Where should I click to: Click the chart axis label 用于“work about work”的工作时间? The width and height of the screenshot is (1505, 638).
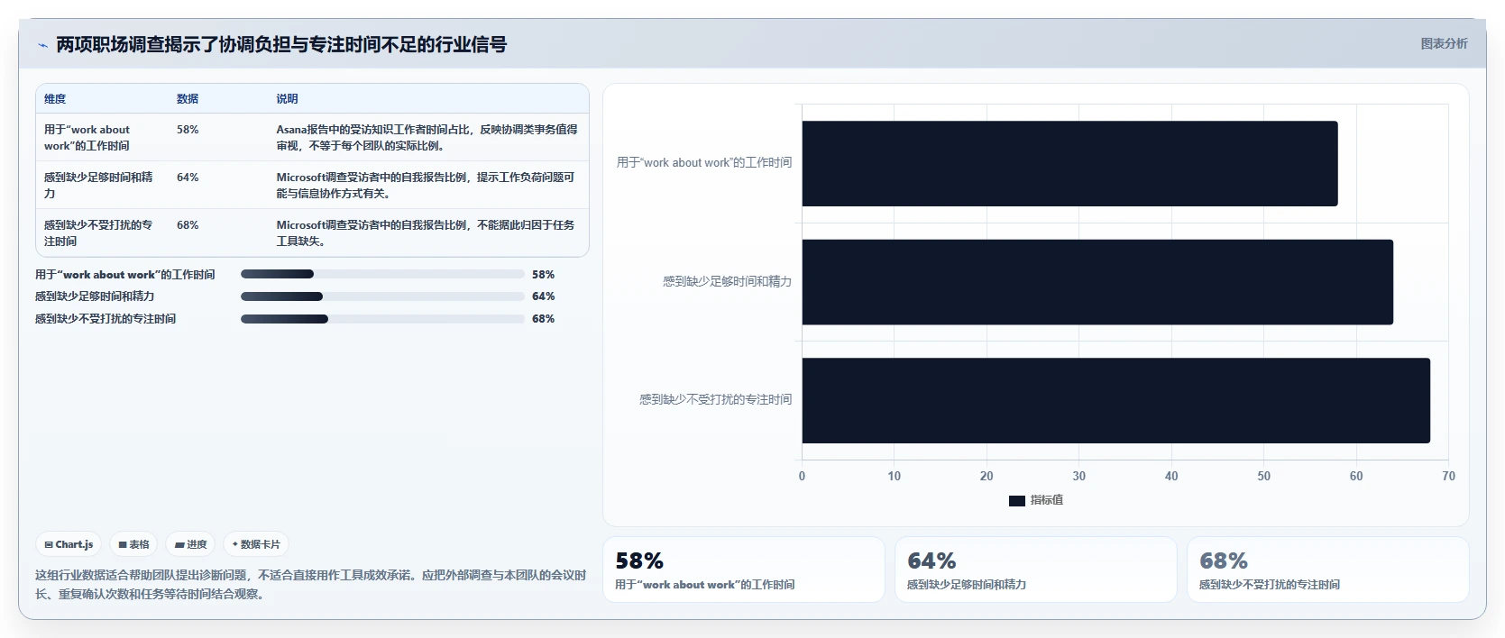click(704, 163)
